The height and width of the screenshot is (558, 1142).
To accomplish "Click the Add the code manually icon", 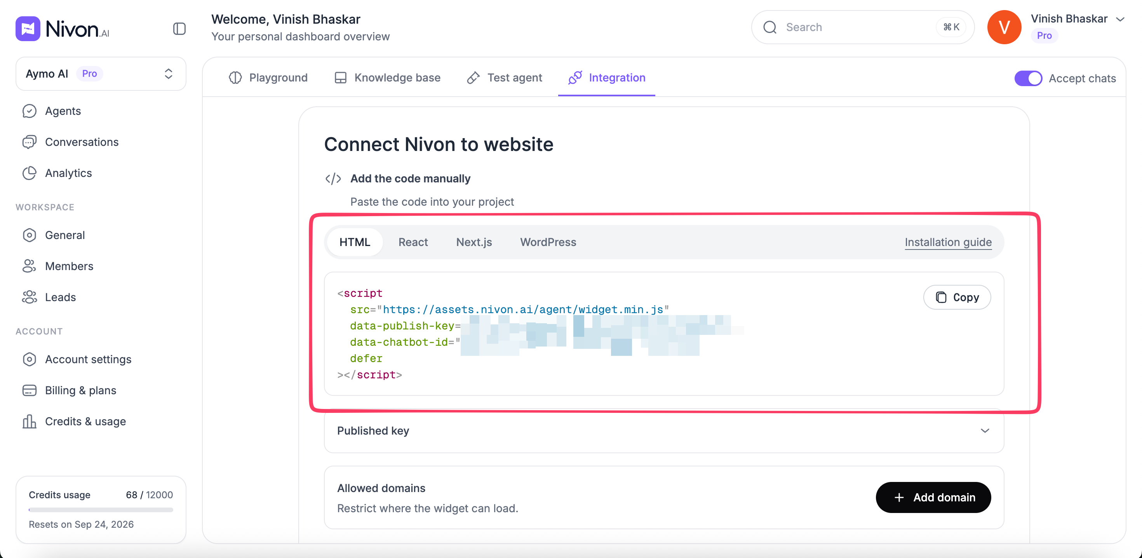I will [333, 178].
